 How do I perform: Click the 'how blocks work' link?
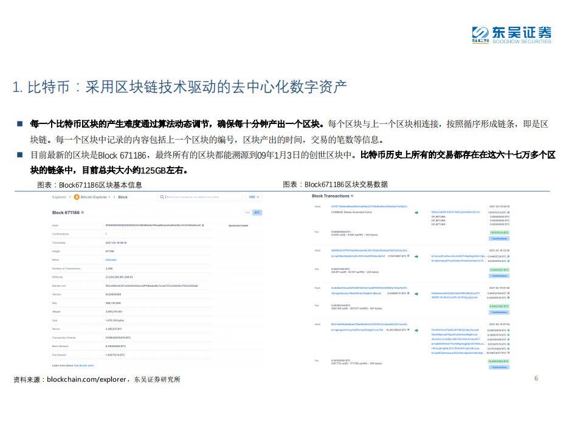[84, 365]
